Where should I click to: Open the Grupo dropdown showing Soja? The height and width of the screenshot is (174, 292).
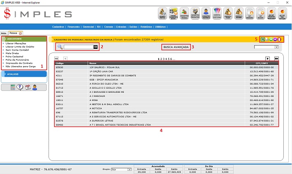122,169
